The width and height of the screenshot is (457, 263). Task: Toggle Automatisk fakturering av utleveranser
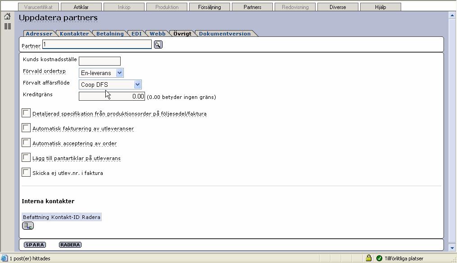coord(26,128)
